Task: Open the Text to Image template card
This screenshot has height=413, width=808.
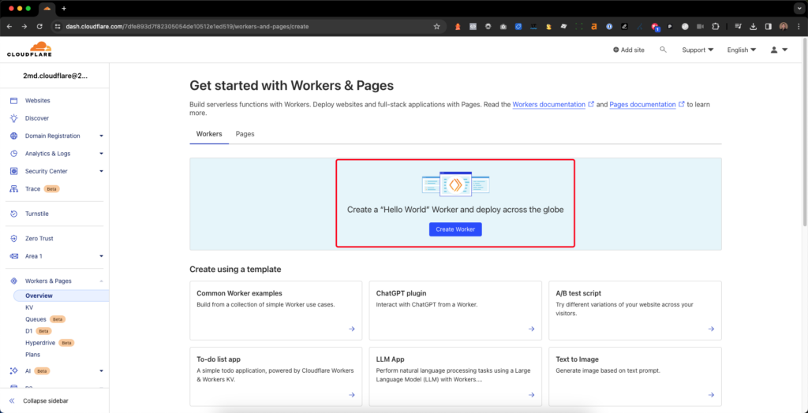Action: pyautogui.click(x=635, y=377)
